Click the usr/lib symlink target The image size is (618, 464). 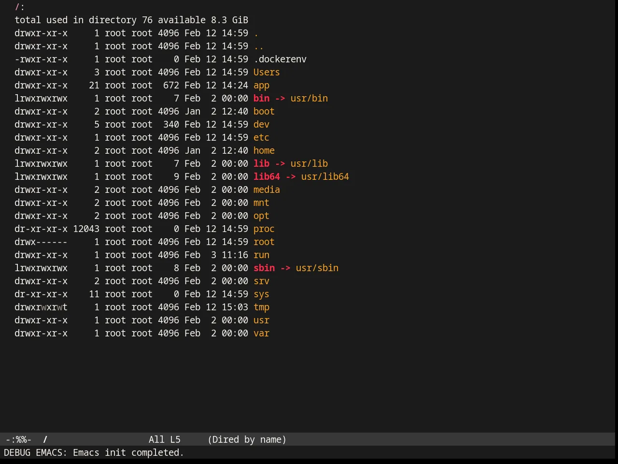(309, 163)
